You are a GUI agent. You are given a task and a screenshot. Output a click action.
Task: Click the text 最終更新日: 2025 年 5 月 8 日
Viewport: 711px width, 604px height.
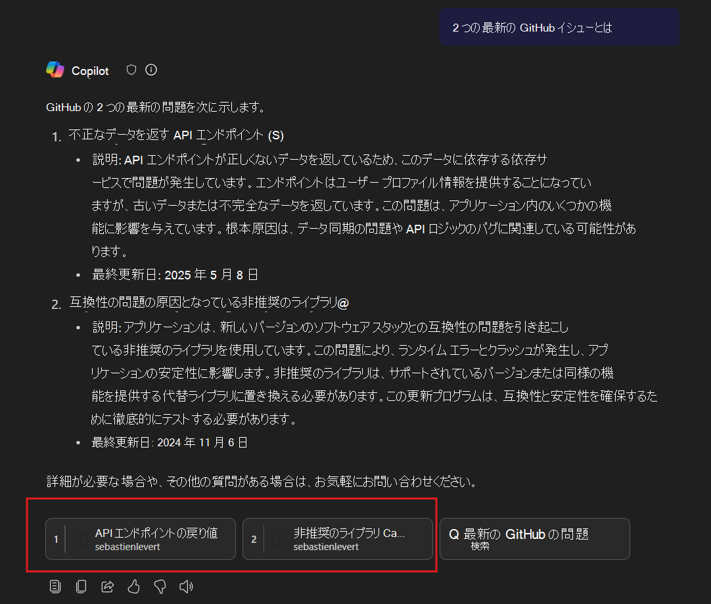175,274
